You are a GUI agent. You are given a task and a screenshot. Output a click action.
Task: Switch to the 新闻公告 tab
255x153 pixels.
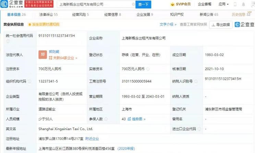(209, 14)
